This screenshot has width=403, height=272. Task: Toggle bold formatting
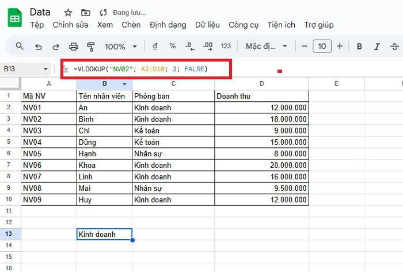359,46
